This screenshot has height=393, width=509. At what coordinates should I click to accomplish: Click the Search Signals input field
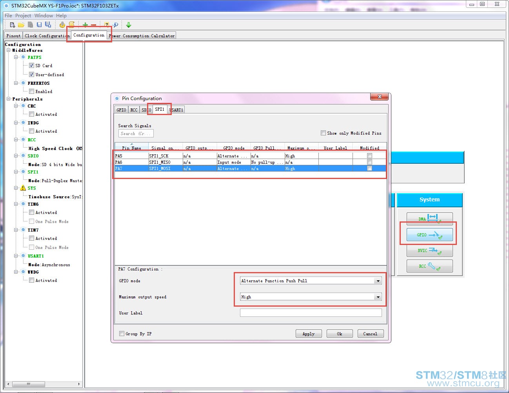point(136,133)
